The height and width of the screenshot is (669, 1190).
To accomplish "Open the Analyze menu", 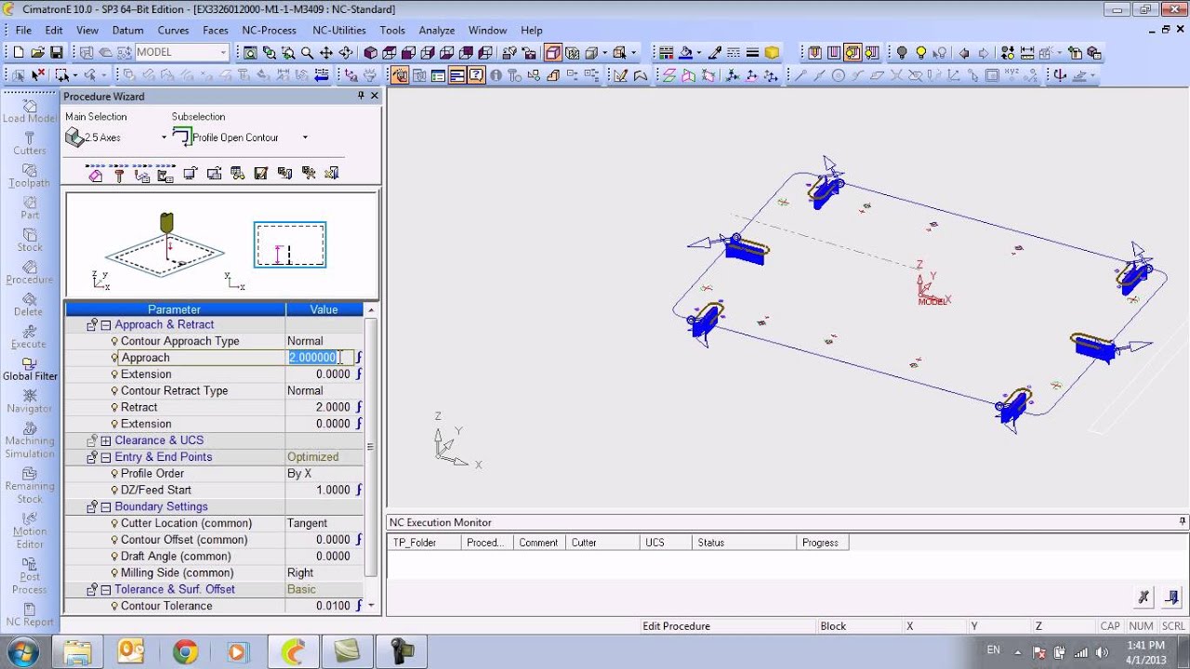I will (436, 30).
